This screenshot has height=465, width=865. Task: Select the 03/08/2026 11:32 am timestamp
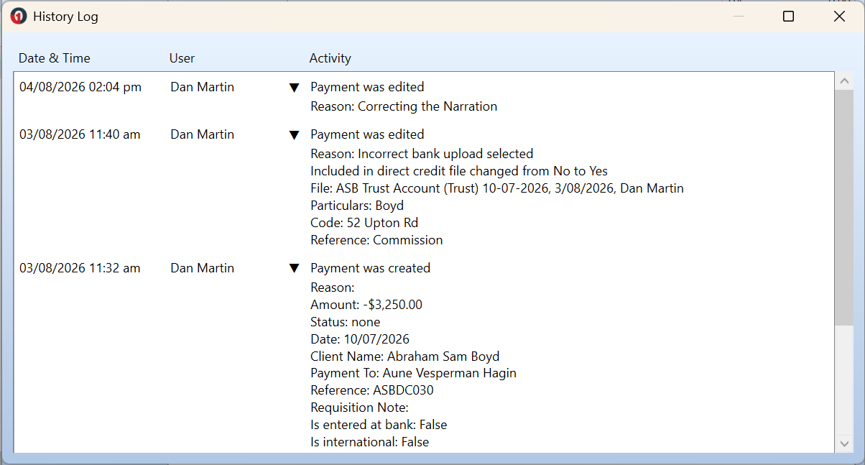pos(80,268)
